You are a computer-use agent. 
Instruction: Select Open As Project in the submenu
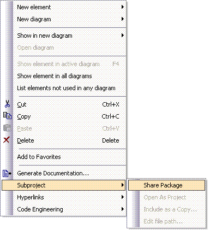point(166,197)
